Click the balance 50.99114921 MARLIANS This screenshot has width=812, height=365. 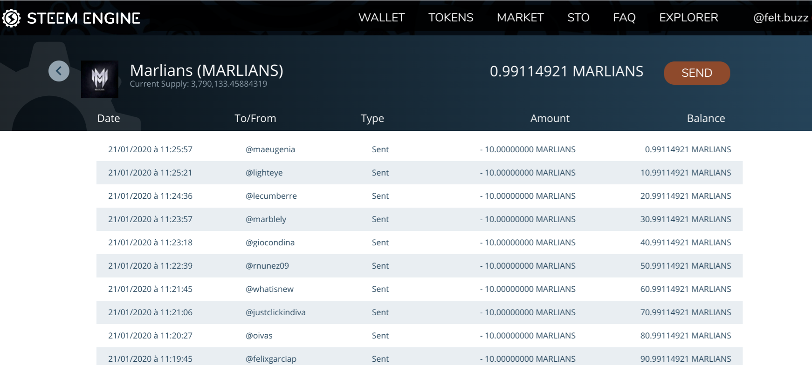pyautogui.click(x=686, y=266)
